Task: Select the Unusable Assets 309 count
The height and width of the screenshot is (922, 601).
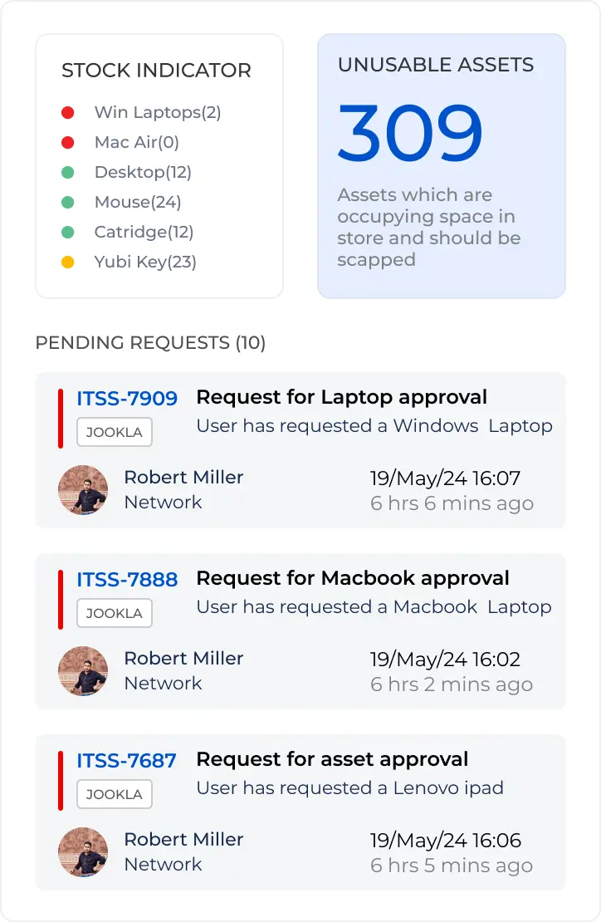Action: pyautogui.click(x=410, y=134)
